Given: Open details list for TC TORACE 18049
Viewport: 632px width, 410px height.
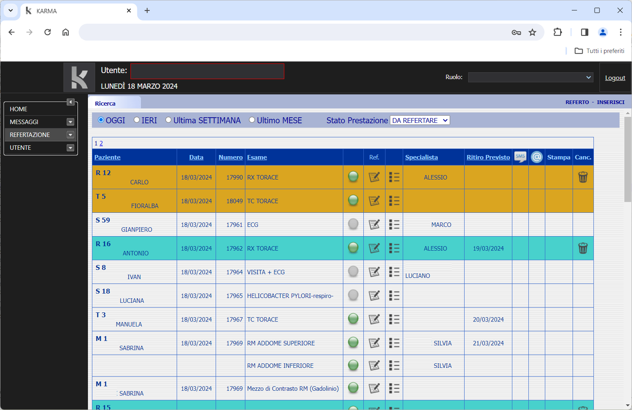Looking at the screenshot, I should pyautogui.click(x=394, y=201).
